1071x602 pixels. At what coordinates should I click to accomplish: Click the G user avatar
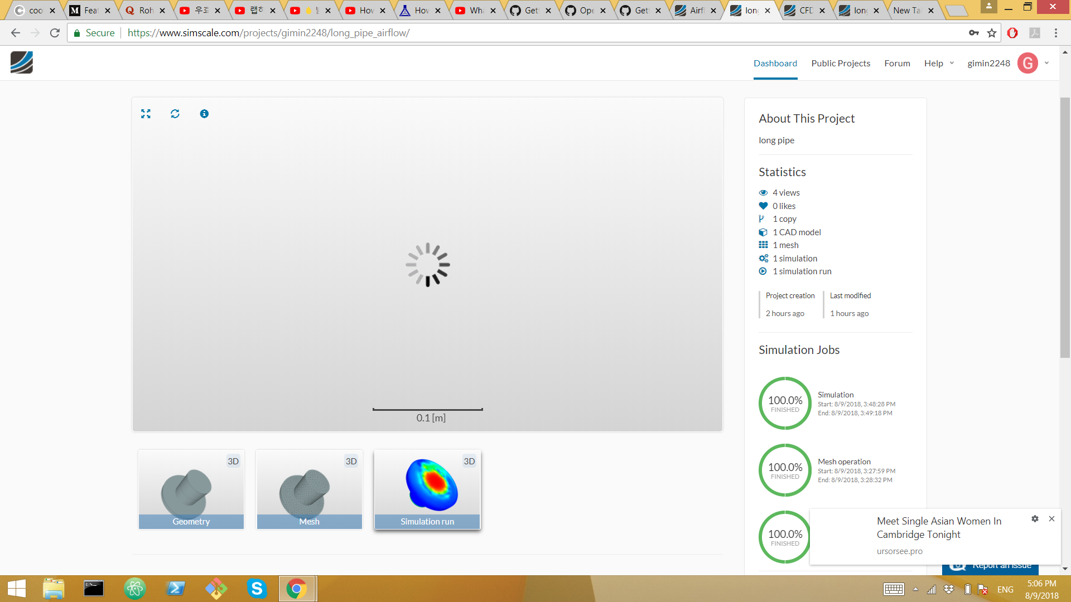1027,63
